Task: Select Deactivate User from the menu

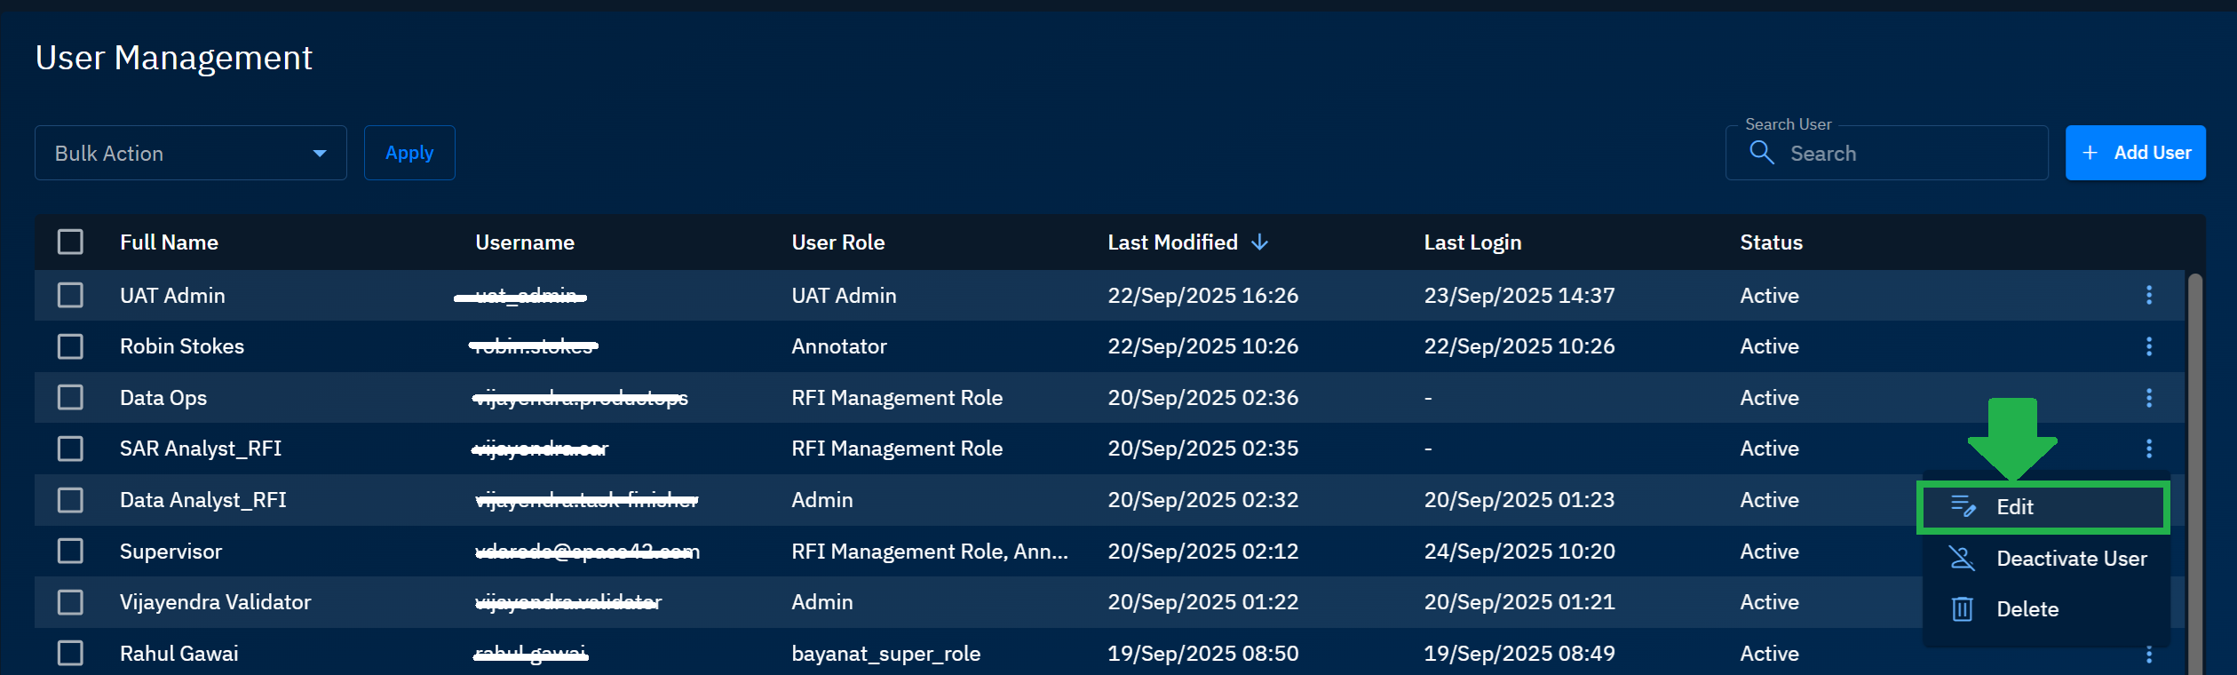Action: pyautogui.click(x=2070, y=559)
